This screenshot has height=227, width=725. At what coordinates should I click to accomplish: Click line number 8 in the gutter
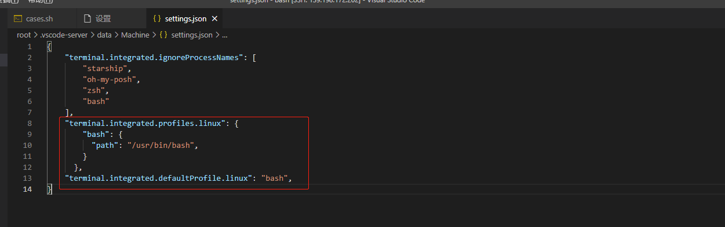[30, 123]
